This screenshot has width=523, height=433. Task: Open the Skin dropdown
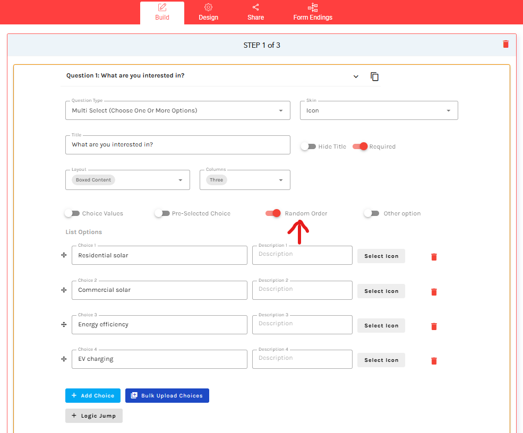(x=379, y=110)
